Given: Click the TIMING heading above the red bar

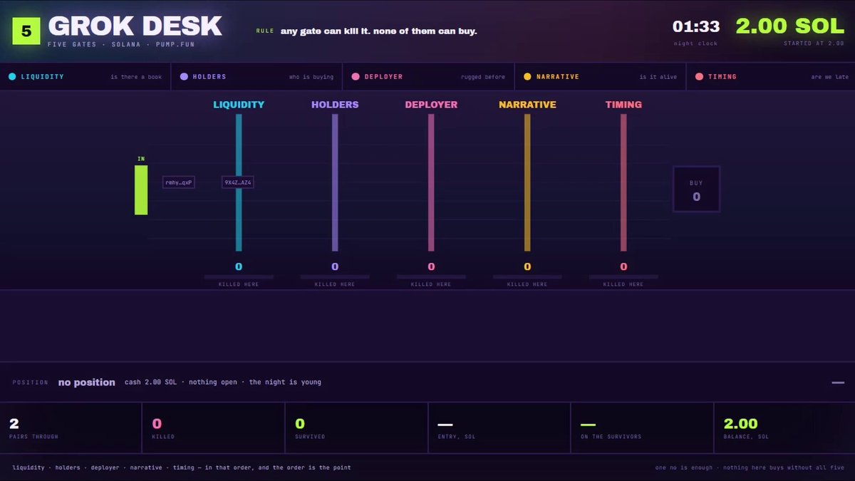Looking at the screenshot, I should click(623, 105).
